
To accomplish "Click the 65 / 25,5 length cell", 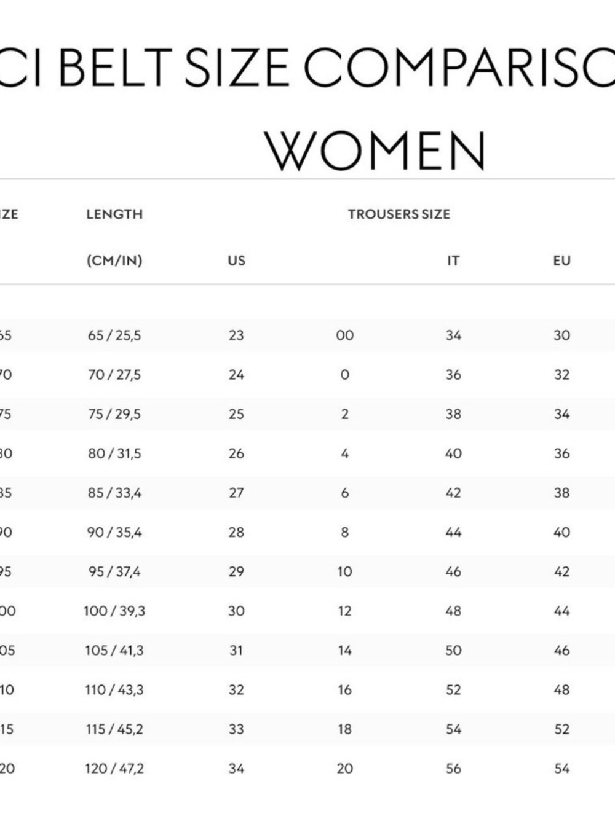I will click(114, 335).
